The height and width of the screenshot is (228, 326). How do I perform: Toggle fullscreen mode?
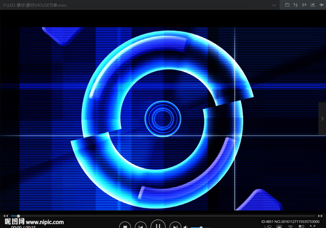click(x=313, y=226)
